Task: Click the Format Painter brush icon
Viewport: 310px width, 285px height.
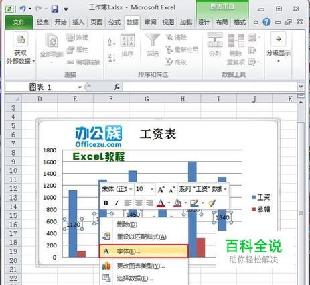Action: click(212, 203)
